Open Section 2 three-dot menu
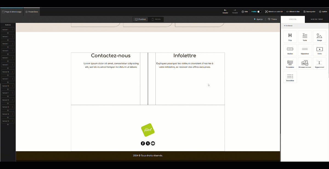 pos(12,37)
